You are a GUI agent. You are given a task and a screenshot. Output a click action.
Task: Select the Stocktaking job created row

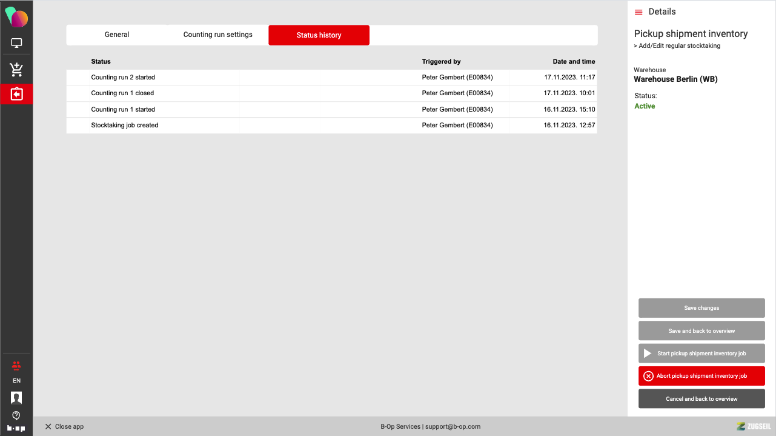(x=331, y=126)
